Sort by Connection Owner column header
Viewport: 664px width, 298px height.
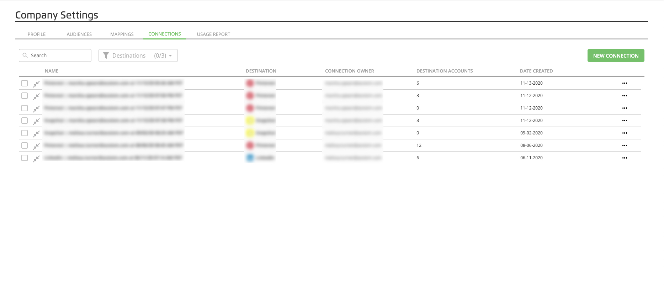(350, 71)
